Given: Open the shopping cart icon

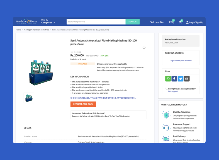Looking at the screenshot, I should 180,22.
